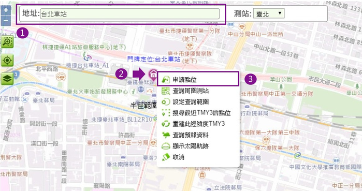
Task: Click the 立法院郵局 map label
Action: [228, 187]
